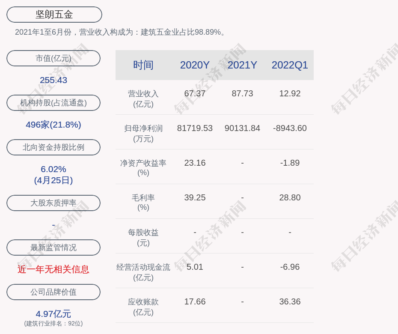This screenshot has height=334, width=398.
Task: Select gross margin value 39.25
Action: coord(195,197)
